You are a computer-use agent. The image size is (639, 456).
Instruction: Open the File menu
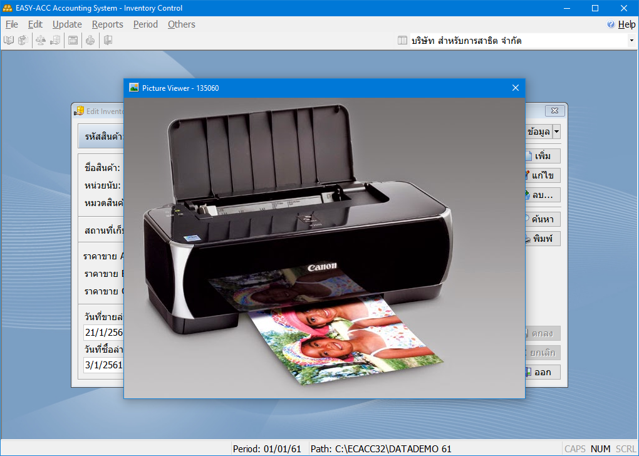point(12,24)
